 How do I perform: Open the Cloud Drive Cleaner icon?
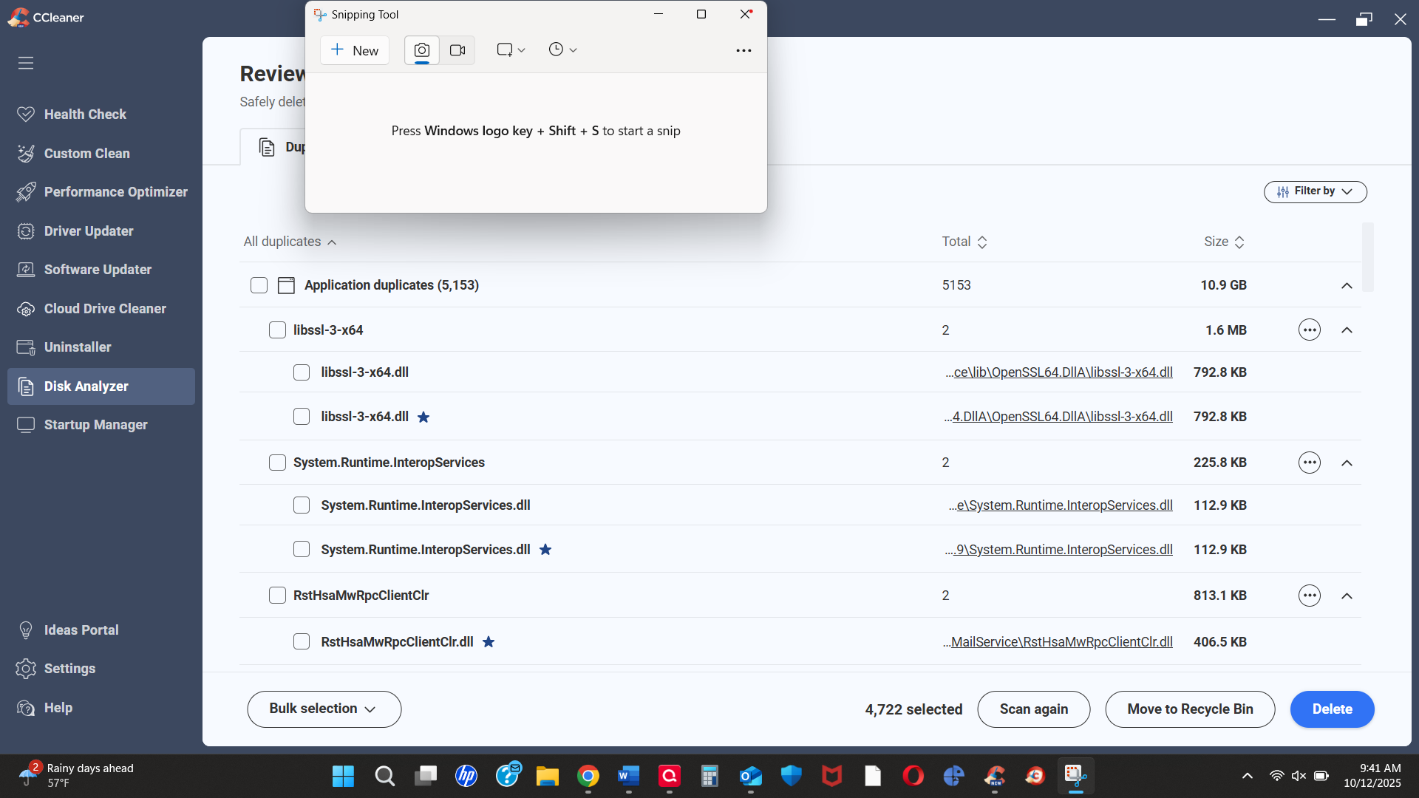pos(26,309)
